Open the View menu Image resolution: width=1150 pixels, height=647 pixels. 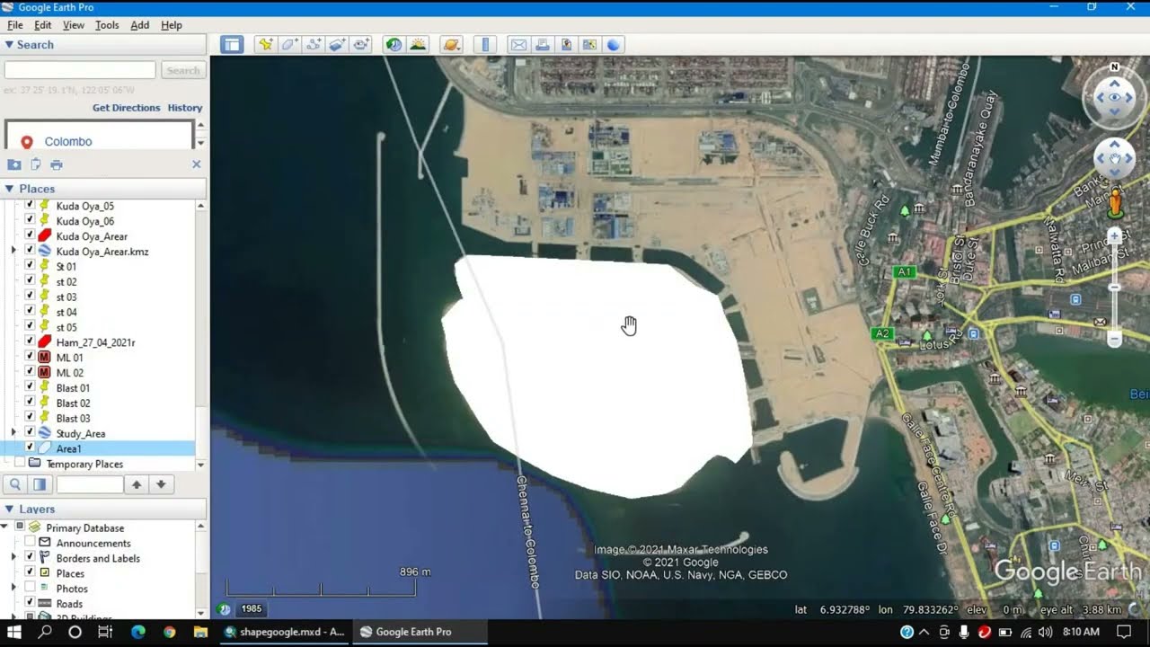tap(74, 25)
